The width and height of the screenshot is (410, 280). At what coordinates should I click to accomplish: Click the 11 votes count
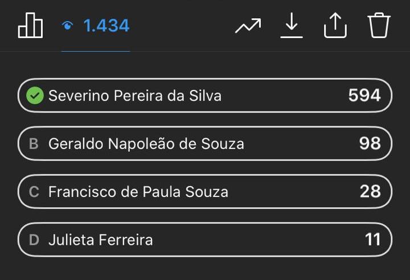tap(372, 240)
